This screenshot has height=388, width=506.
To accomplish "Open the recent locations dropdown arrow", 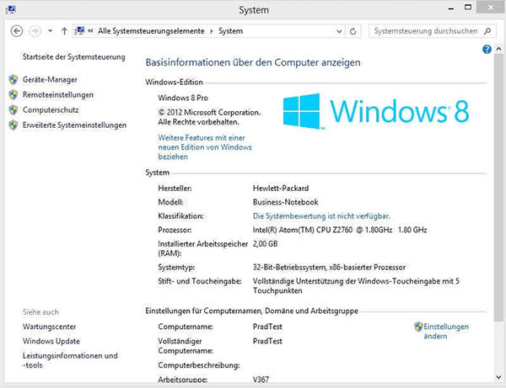I will [x=50, y=31].
